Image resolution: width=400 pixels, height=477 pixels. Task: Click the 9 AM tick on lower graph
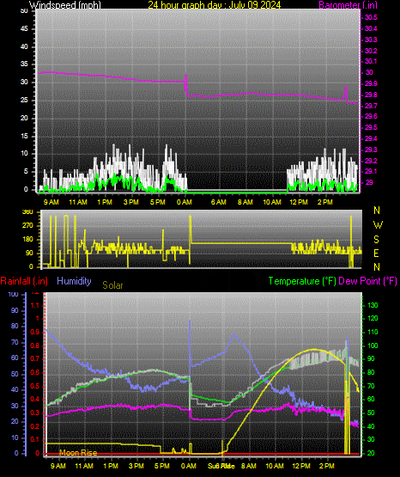tap(58, 466)
